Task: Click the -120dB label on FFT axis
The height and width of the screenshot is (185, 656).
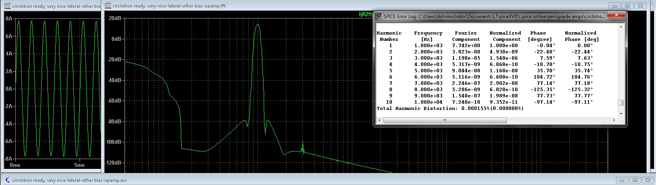Action: point(113,163)
